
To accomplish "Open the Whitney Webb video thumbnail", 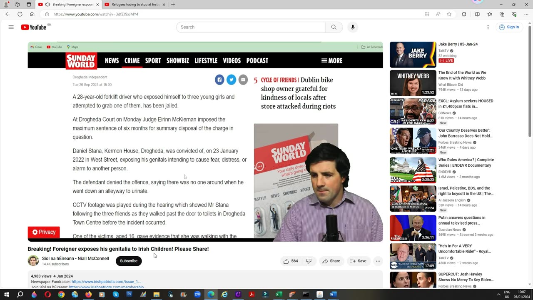I will tap(413, 83).
